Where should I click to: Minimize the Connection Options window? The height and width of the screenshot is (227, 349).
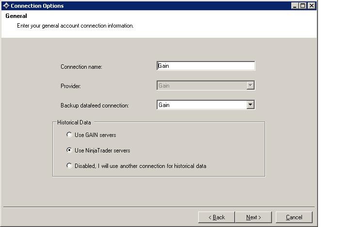pyautogui.click(x=295, y=6)
